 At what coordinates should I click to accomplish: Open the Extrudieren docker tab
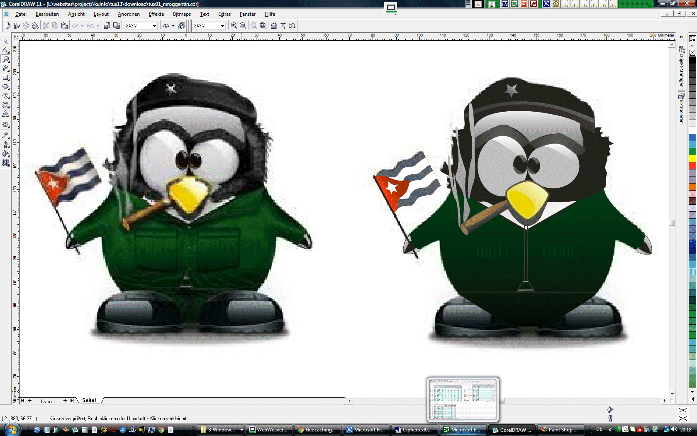tap(681, 108)
